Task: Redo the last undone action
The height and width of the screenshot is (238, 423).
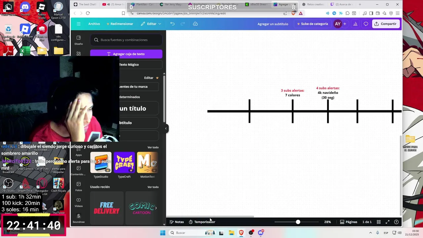Action: pyautogui.click(x=183, y=24)
